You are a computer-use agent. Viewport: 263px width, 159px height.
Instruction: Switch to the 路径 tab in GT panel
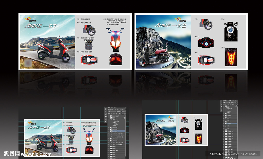pos(115,108)
